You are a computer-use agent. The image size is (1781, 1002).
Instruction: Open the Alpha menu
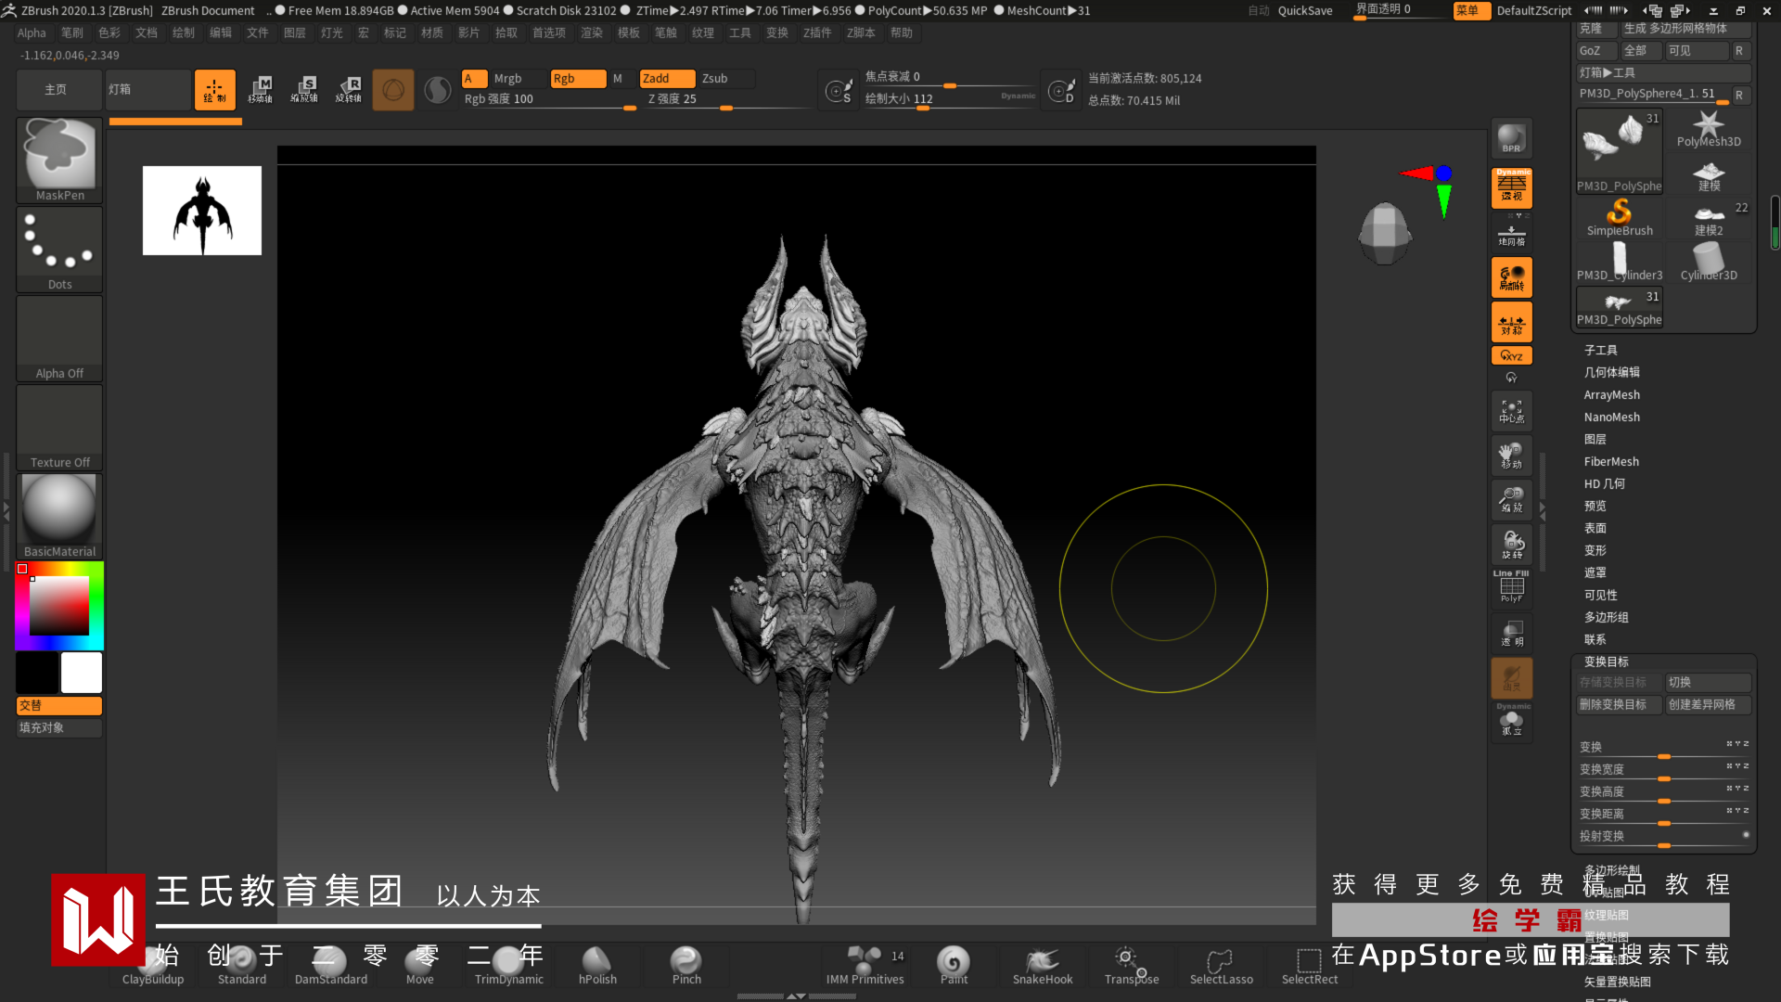(32, 32)
